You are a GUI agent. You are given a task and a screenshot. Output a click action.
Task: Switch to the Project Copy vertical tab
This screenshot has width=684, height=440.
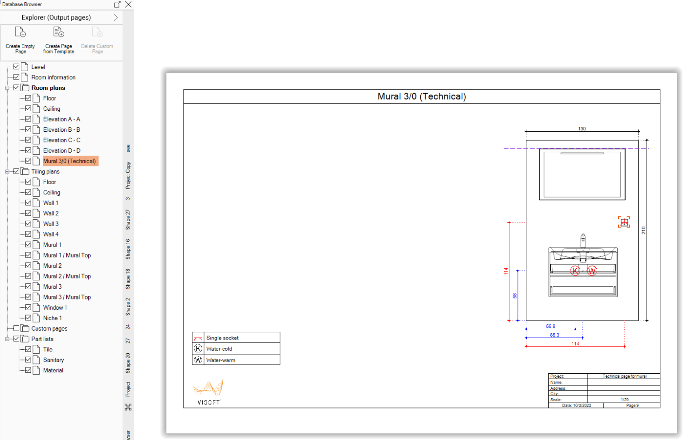click(x=128, y=175)
